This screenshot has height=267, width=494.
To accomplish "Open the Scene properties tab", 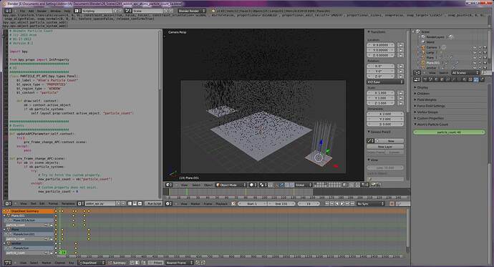I will (430, 79).
